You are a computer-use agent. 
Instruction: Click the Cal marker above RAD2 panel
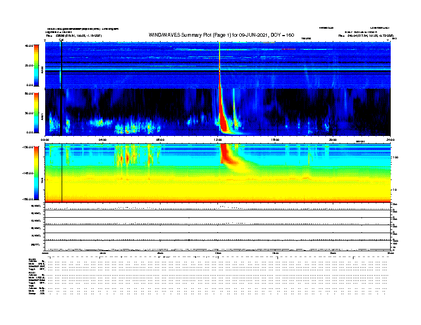click(x=61, y=40)
